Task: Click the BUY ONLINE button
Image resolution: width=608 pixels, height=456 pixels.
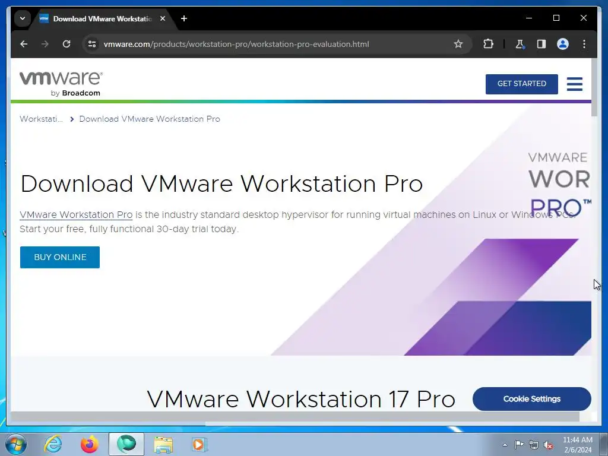Action: [60, 257]
